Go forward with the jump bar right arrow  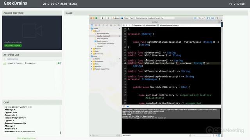tap(129, 25)
